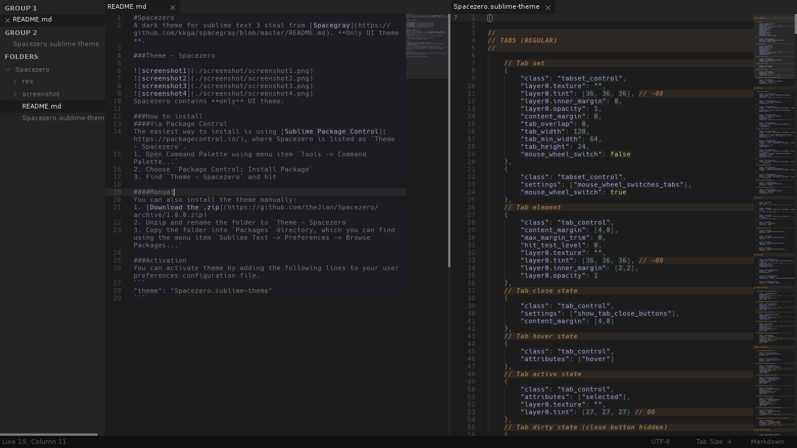The width and height of the screenshot is (797, 448).
Task: Click the // Tab element comment
Action: point(533,207)
